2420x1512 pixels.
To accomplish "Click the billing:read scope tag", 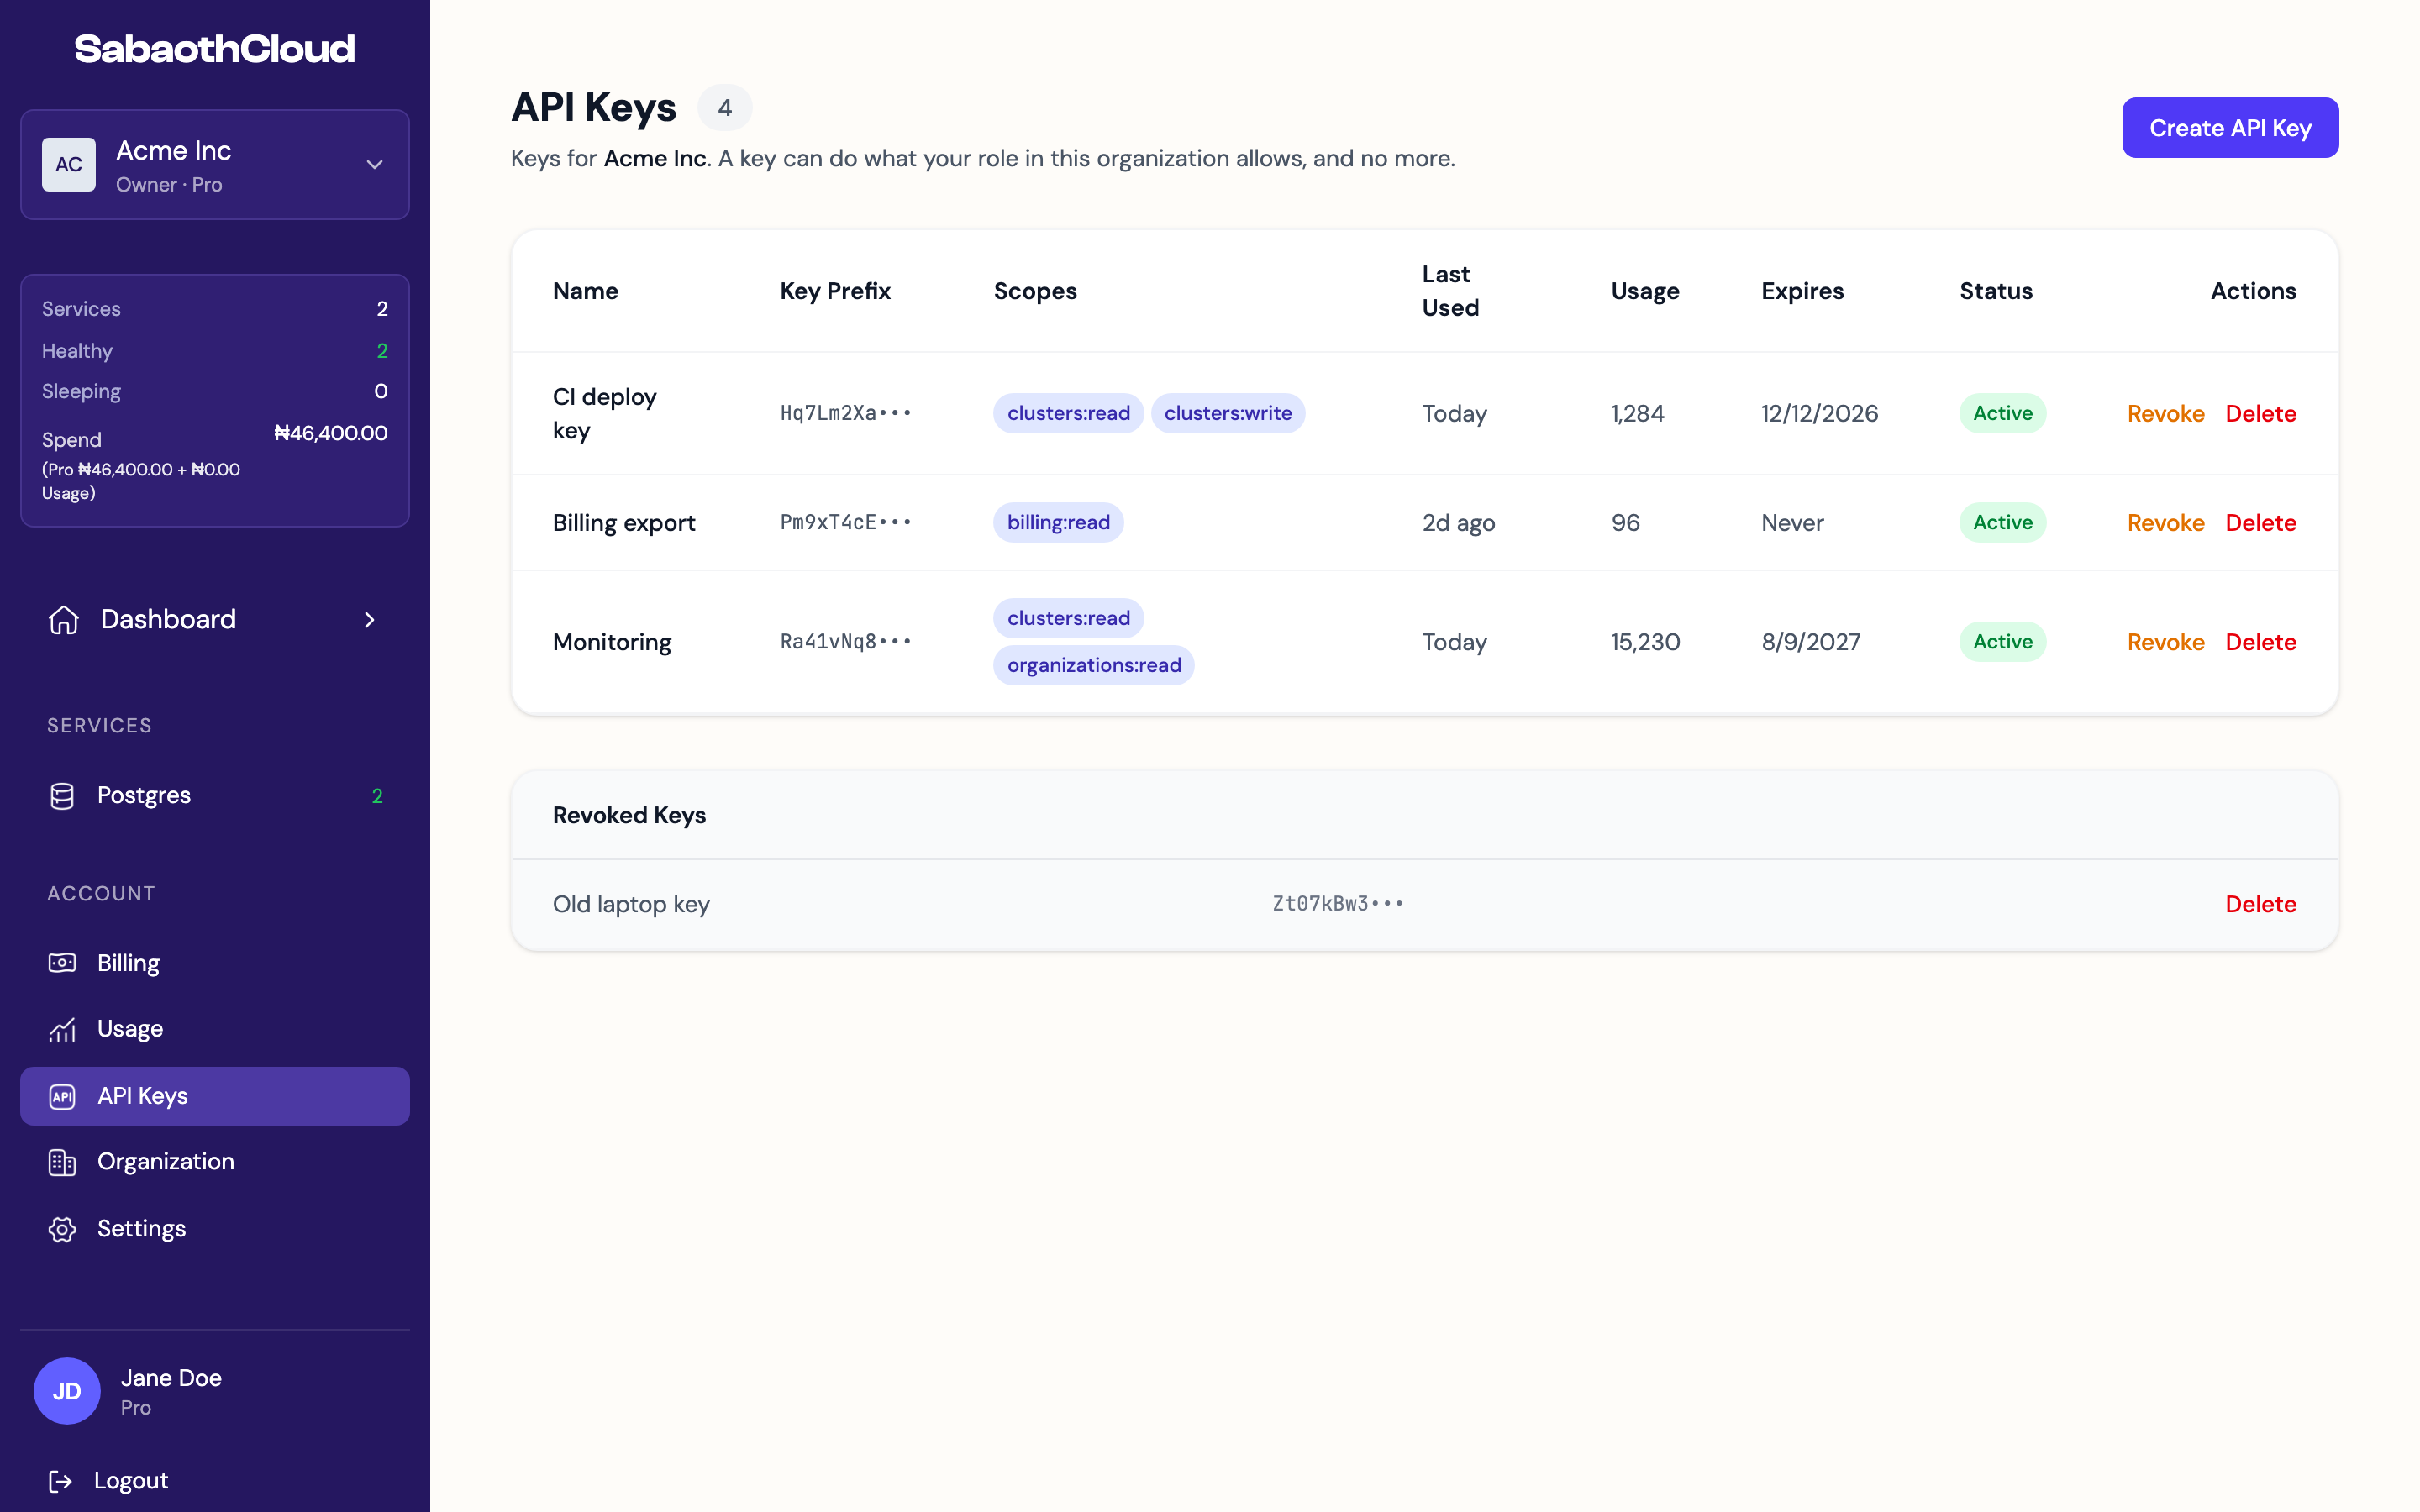I will tap(1058, 522).
